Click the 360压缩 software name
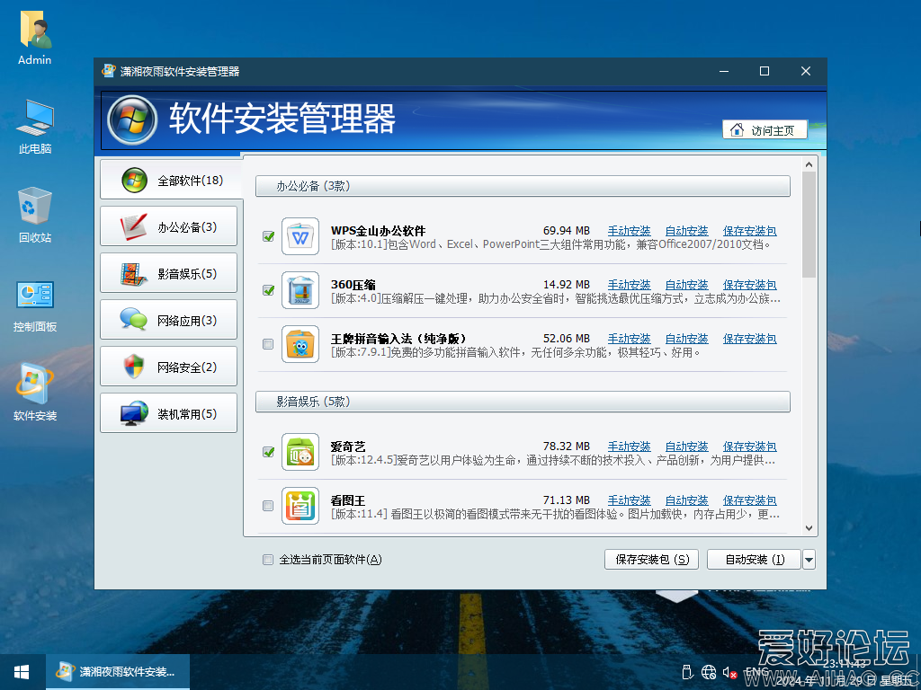This screenshot has height=690, width=921. point(353,285)
